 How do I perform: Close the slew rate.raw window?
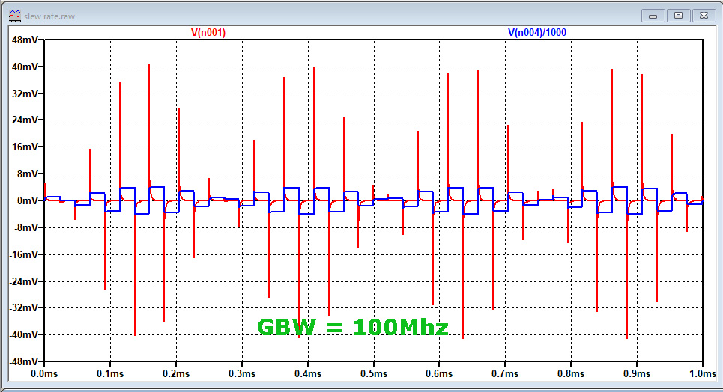(704, 16)
